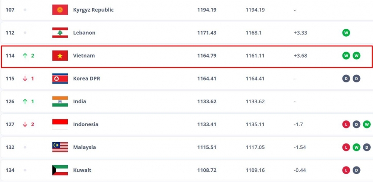
Task: Click the Vietnam flag icon
Action: coord(60,56)
